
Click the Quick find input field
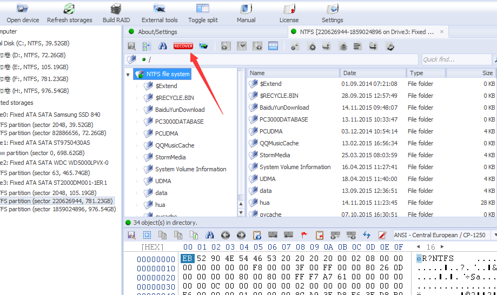455,59
